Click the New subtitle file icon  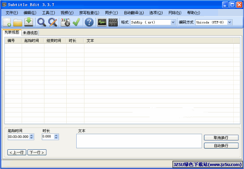coord(7,22)
